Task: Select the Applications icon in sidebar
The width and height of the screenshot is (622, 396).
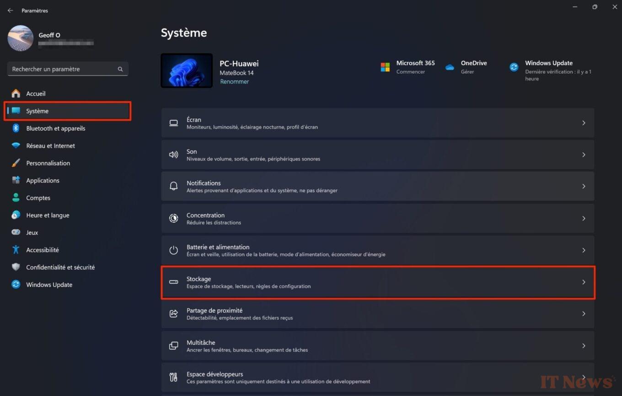Action: (x=16, y=180)
